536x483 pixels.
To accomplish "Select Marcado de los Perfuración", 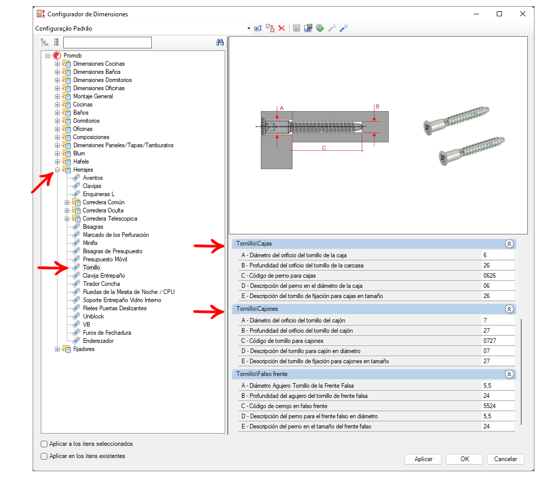I will [x=116, y=235].
